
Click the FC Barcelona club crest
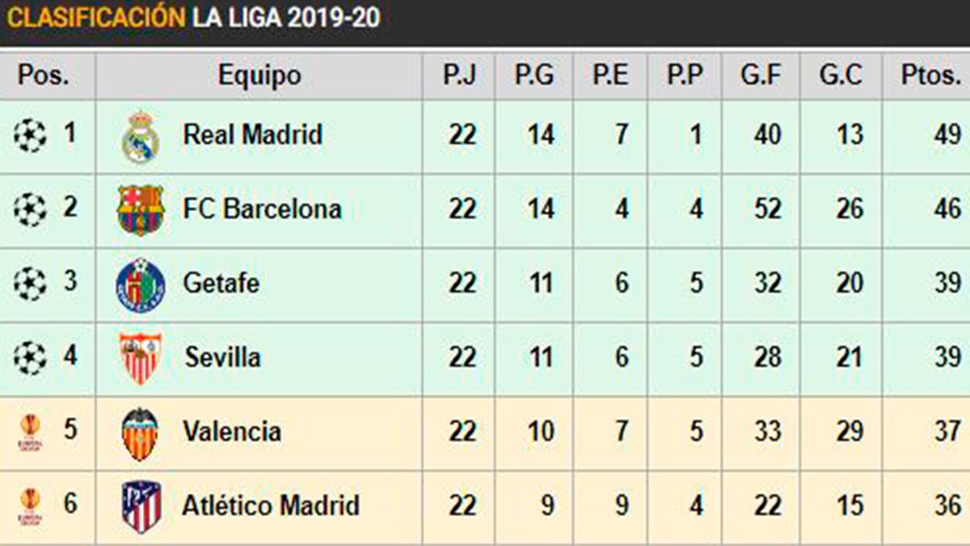click(141, 210)
